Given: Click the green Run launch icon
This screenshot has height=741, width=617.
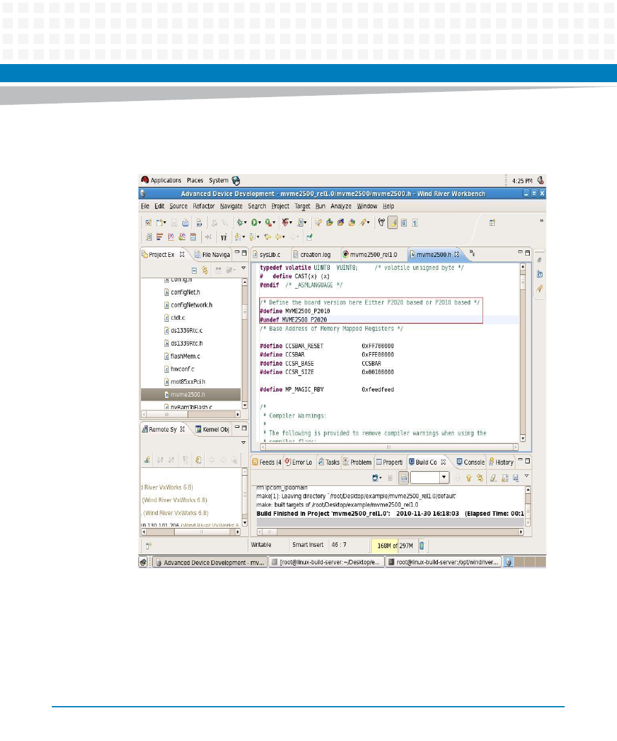Looking at the screenshot, I should (x=254, y=223).
